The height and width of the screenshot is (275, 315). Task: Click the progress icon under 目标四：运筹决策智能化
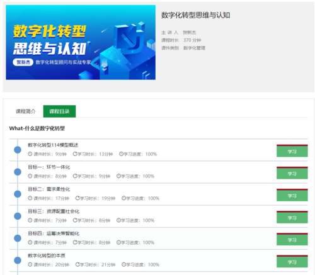point(118,243)
